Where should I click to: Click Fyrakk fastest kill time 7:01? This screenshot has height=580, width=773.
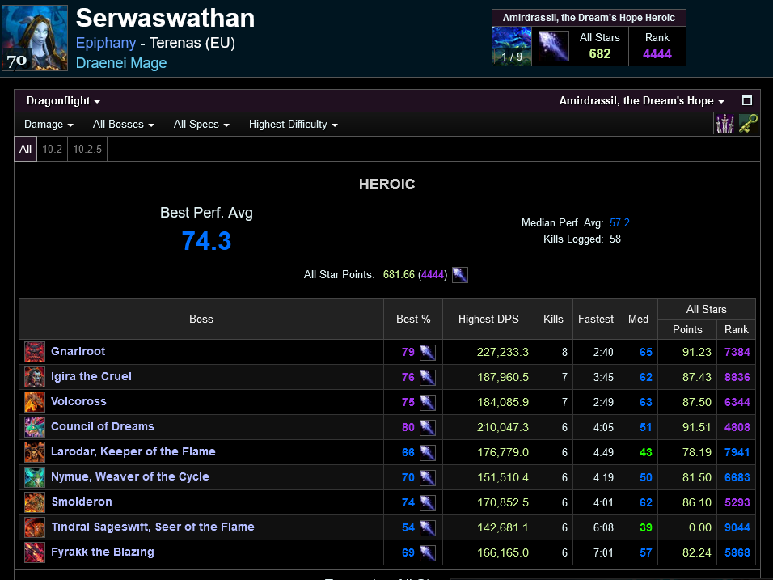tap(603, 552)
